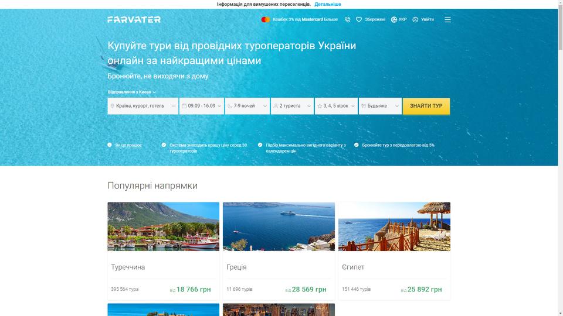Open saved tours heart icon
The width and height of the screenshot is (563, 316).
[359, 20]
